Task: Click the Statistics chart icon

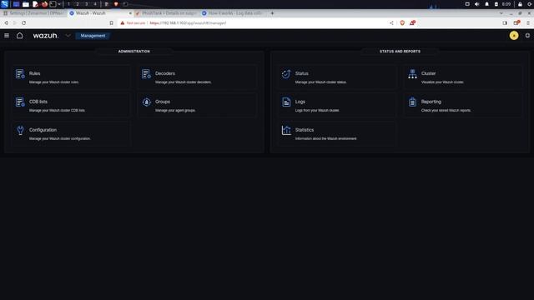Action: point(286,130)
